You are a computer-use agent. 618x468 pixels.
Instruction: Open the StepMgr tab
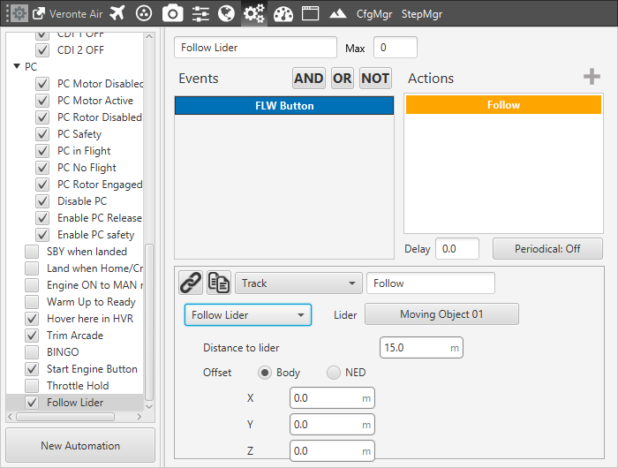[x=422, y=14]
